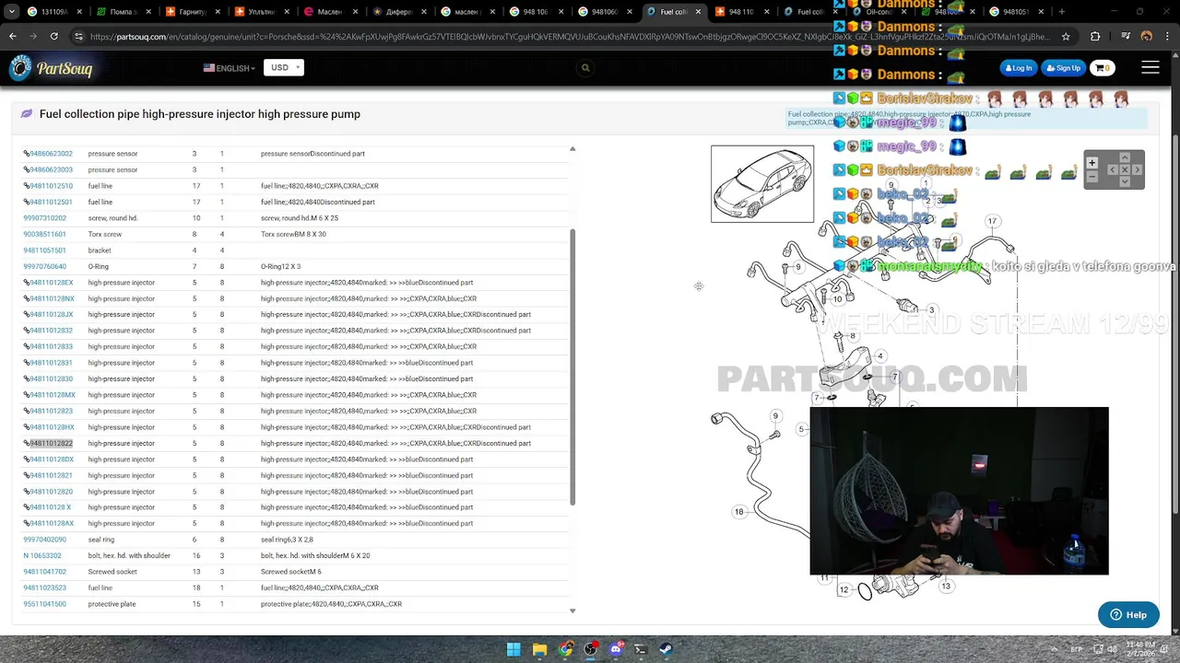Click the Help chat button
The image size is (1180, 663).
click(1128, 615)
